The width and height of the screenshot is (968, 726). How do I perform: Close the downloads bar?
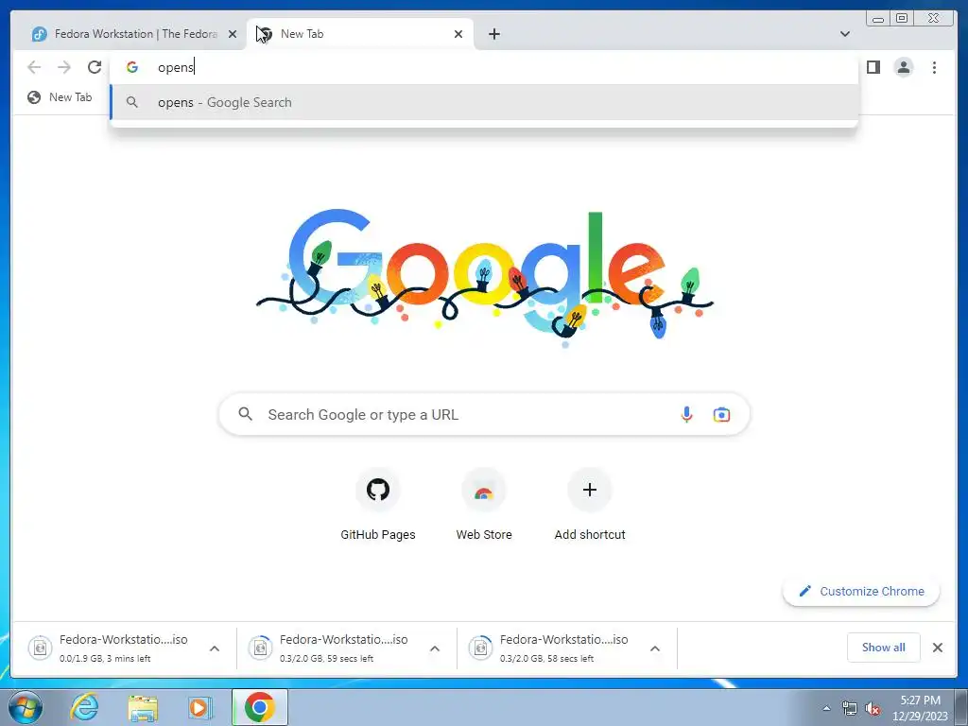(937, 647)
